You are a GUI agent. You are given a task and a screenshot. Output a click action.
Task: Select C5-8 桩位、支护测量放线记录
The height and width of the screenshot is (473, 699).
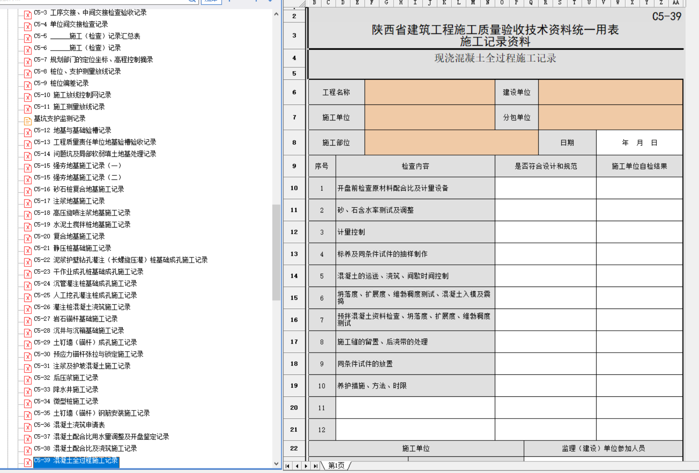[x=77, y=72]
